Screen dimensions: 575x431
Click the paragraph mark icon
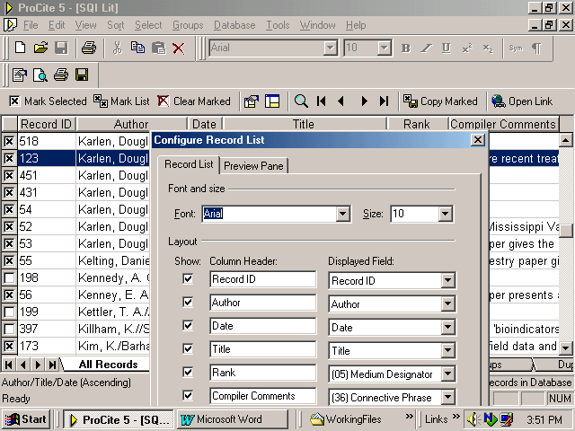(536, 48)
